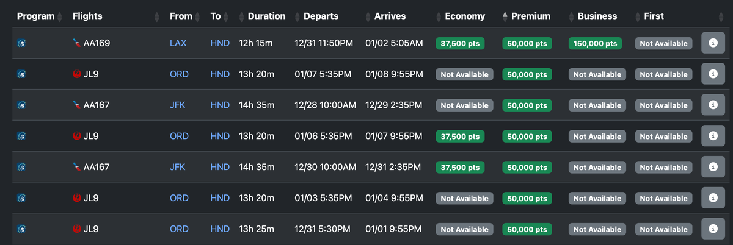The height and width of the screenshot is (245, 733).
Task: Sort by Departs column header
Action: tap(321, 16)
